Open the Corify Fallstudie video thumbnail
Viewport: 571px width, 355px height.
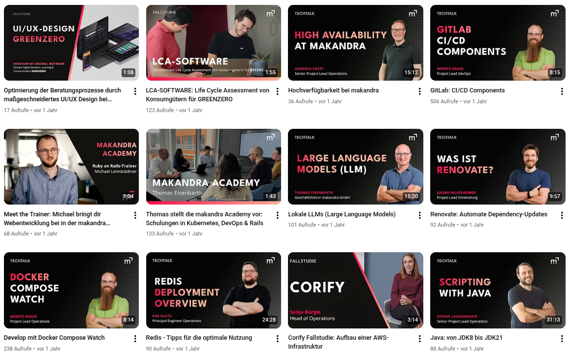point(355,290)
